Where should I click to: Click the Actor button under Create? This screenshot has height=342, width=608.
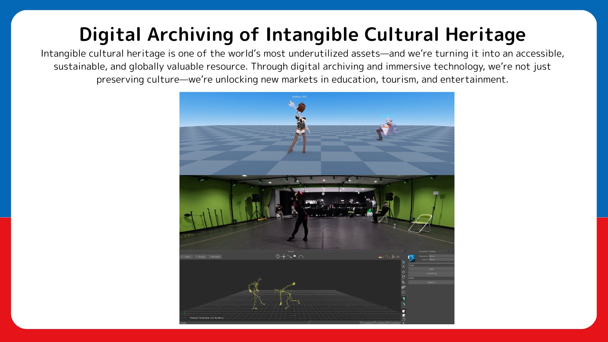(x=431, y=269)
